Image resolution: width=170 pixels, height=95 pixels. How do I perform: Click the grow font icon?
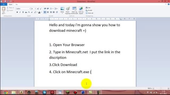38,9
